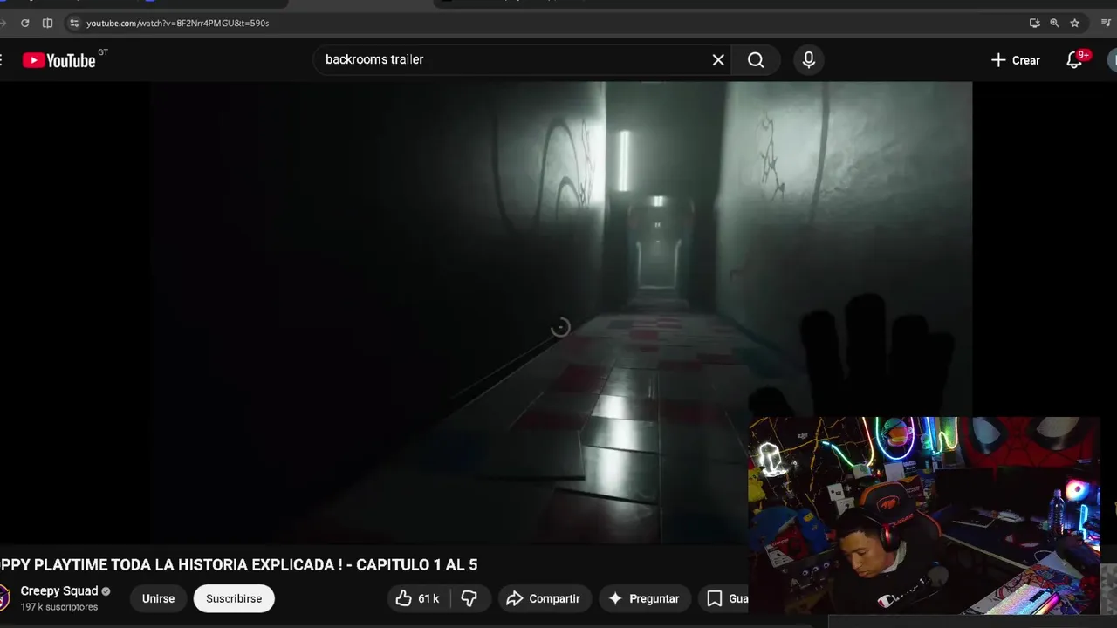The height and width of the screenshot is (628, 1117).
Task: Click the browser forward arrow
Action: tap(3, 23)
